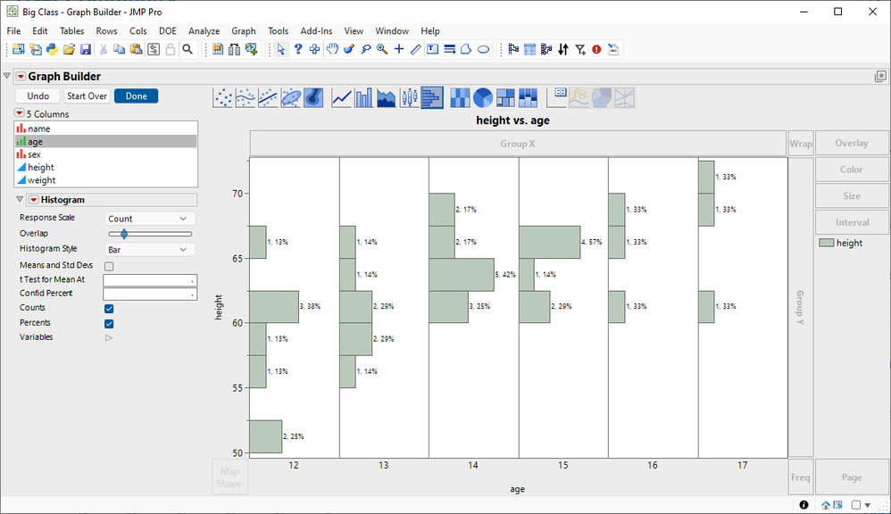The width and height of the screenshot is (891, 514).
Task: Click the Undo button
Action: [38, 96]
